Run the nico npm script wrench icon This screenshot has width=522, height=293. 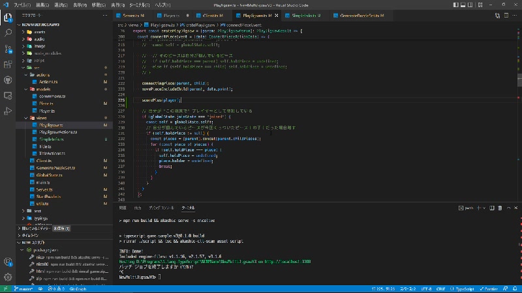(31, 257)
